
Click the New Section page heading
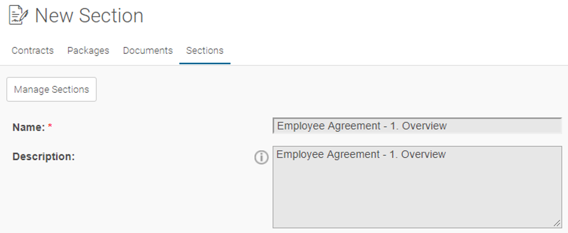[x=89, y=16]
